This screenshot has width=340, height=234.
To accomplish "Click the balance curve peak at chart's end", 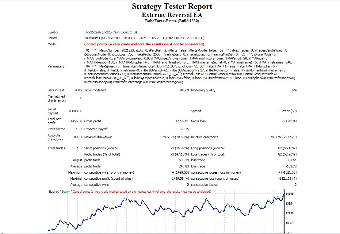I will (283, 194).
